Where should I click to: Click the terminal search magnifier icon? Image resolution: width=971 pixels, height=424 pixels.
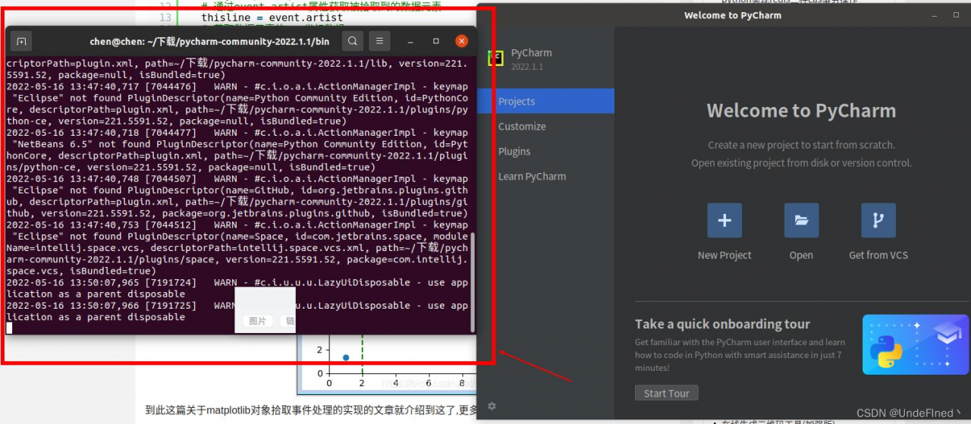tap(351, 41)
